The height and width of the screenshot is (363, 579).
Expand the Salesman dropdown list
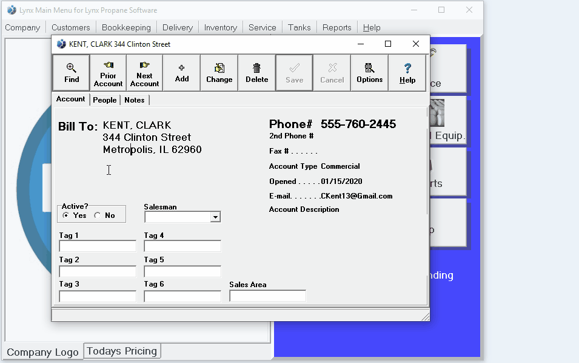pos(215,217)
